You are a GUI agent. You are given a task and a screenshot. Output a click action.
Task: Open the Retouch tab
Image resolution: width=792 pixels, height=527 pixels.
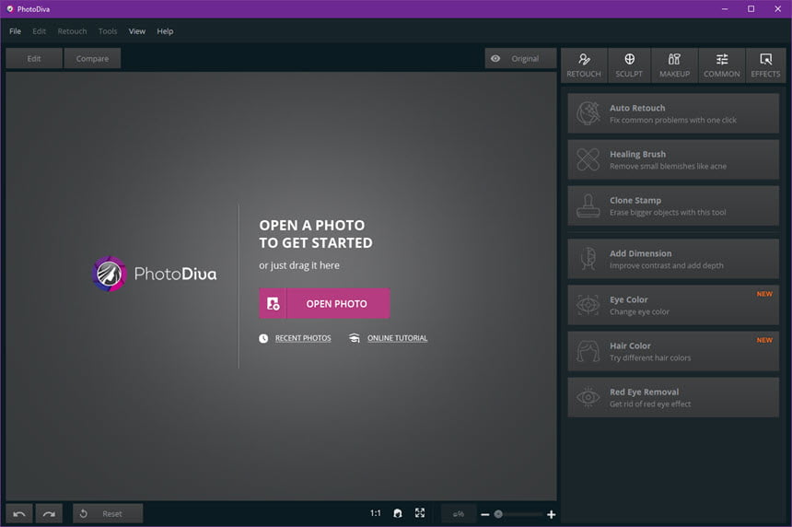pos(584,65)
